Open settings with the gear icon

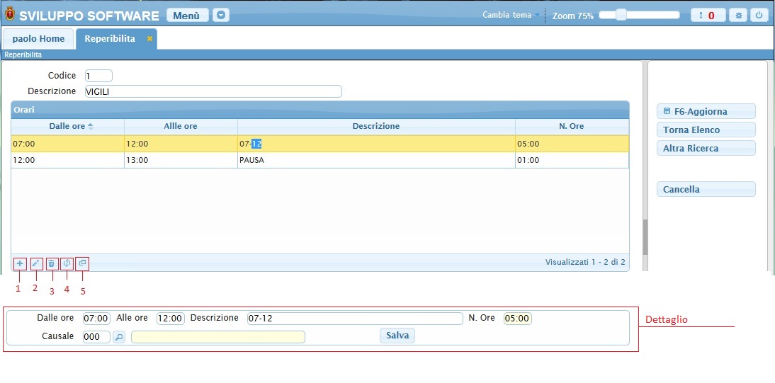pyautogui.click(x=738, y=16)
